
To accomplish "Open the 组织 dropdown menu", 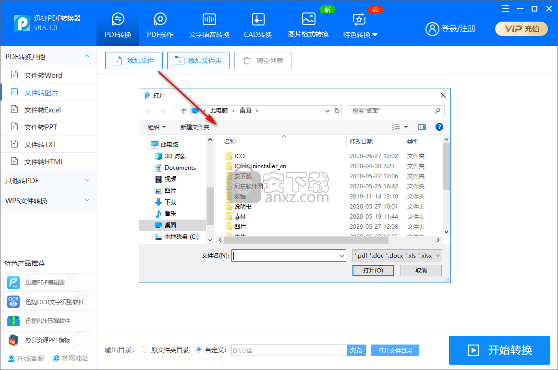I will pyautogui.click(x=157, y=127).
